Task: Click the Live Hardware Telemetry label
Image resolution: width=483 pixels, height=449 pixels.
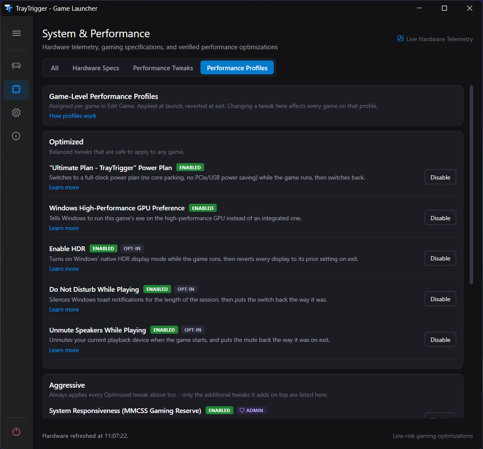Action: (439, 39)
